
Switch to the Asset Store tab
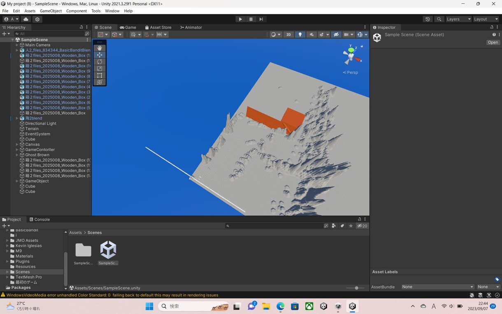pos(158,28)
